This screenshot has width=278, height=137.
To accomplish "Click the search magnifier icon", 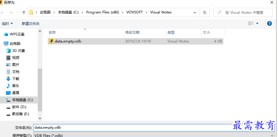I will (220, 12).
